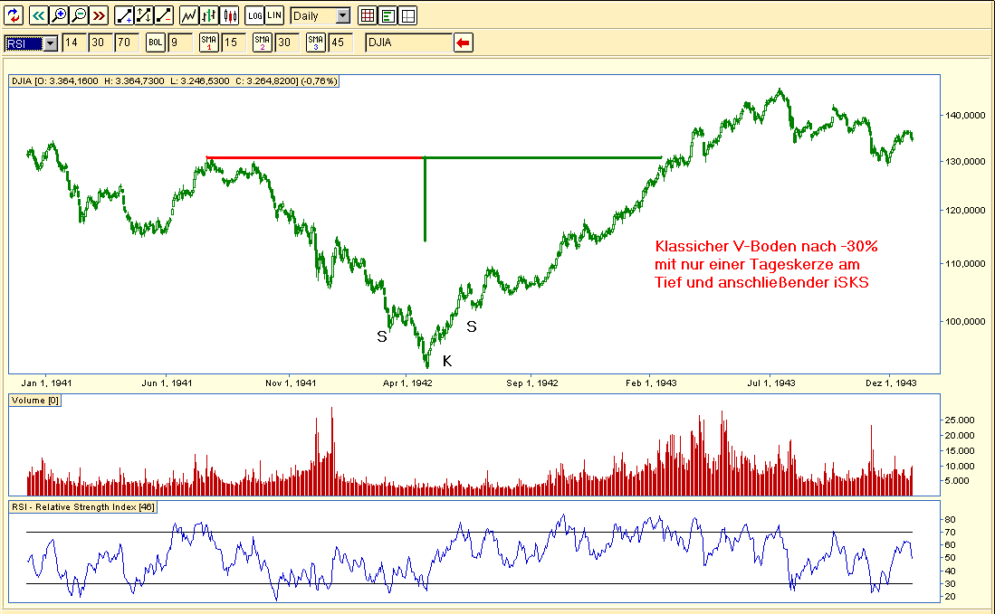Zoom out with the magnifier minus icon
This screenshot has height=614, width=995.
pyautogui.click(x=79, y=15)
